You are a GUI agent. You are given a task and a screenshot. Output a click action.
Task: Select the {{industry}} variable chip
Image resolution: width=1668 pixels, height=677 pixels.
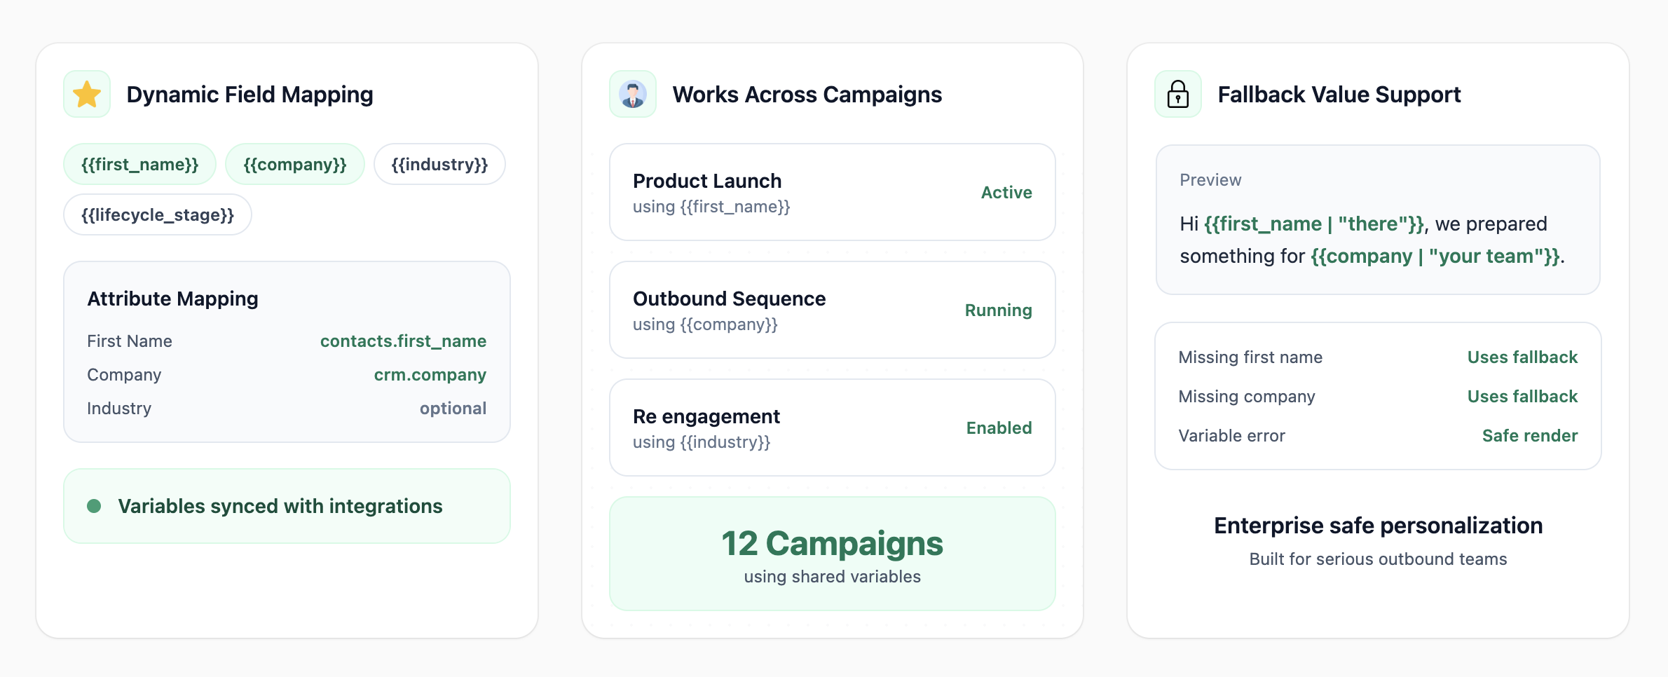click(x=439, y=165)
